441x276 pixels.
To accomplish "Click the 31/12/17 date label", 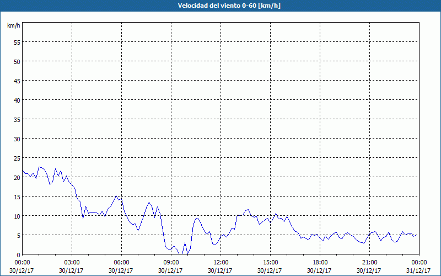I will tap(418, 270).
